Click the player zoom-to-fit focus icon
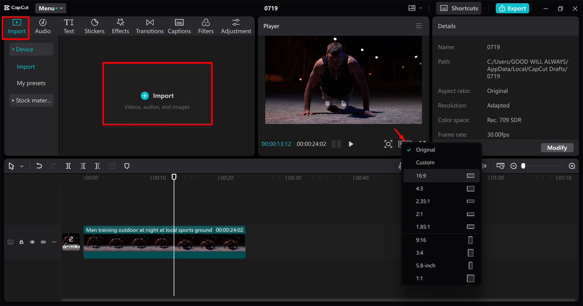Image resolution: width=583 pixels, height=306 pixels. pos(388,144)
